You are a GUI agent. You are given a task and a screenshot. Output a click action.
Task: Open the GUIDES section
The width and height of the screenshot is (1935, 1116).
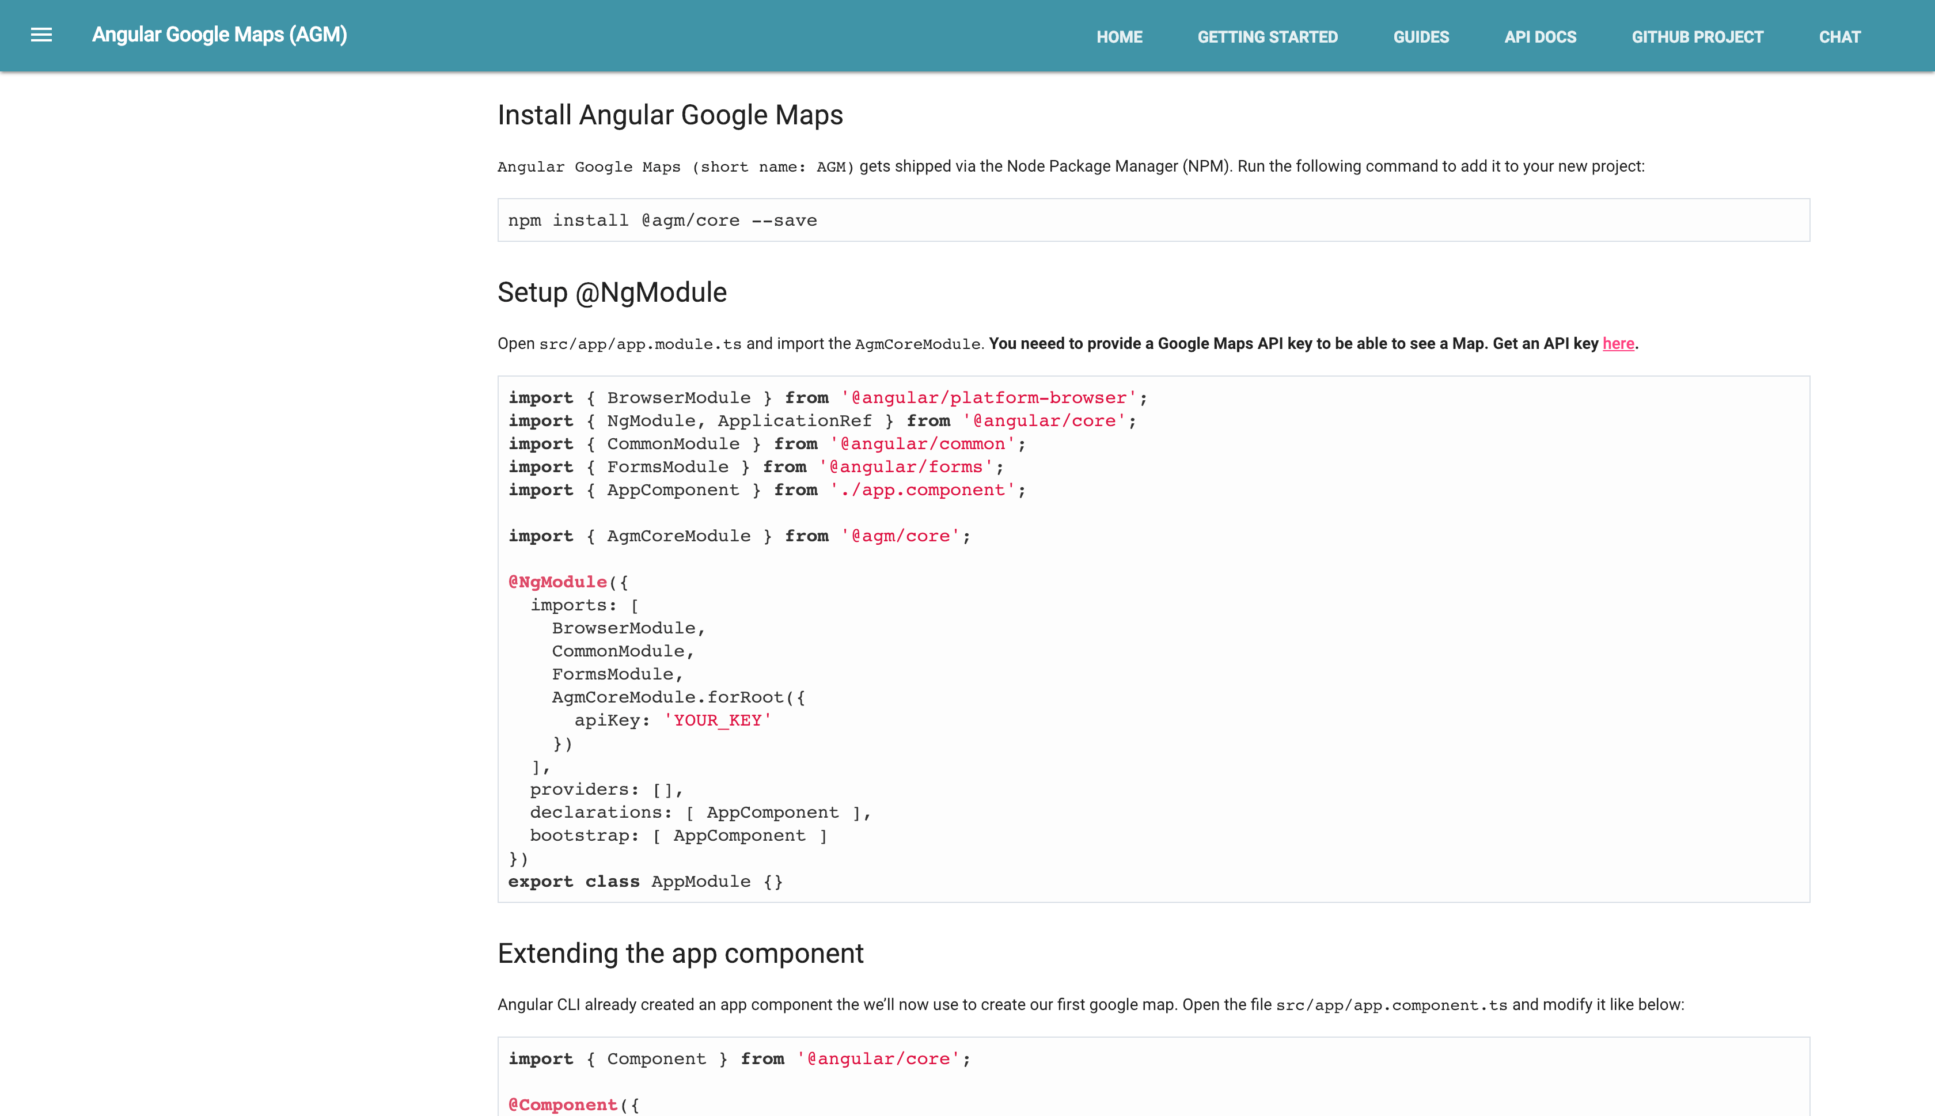(x=1421, y=36)
